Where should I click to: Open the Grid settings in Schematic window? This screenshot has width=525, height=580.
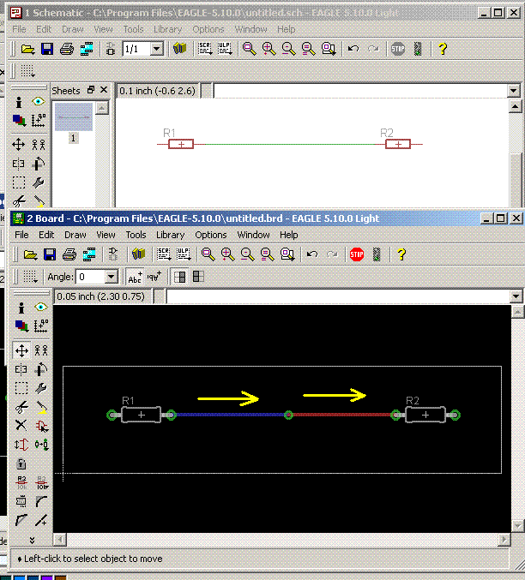pyautogui.click(x=27, y=71)
